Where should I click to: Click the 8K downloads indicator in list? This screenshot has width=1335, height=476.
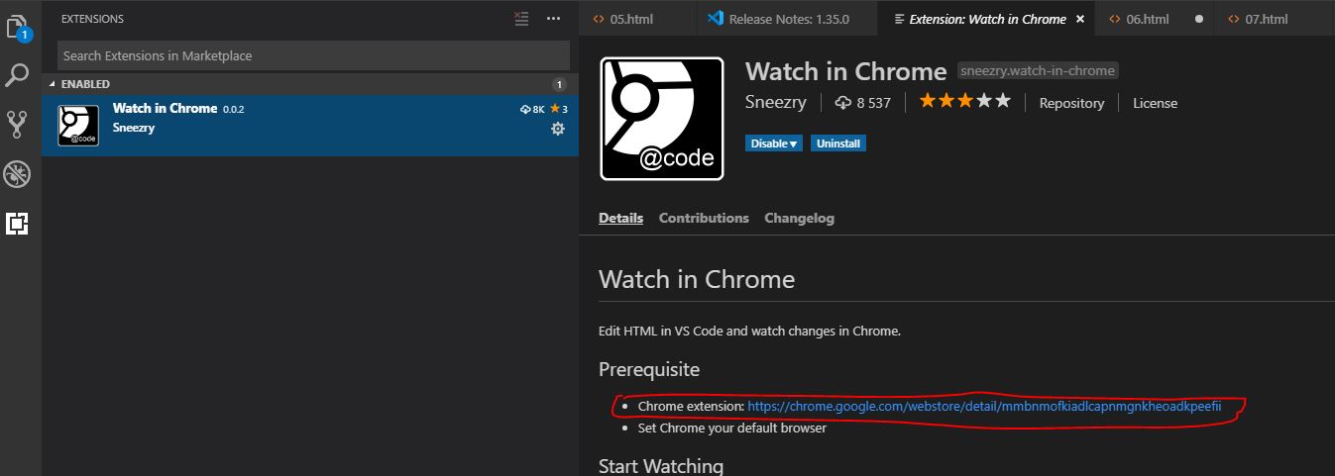click(532, 109)
